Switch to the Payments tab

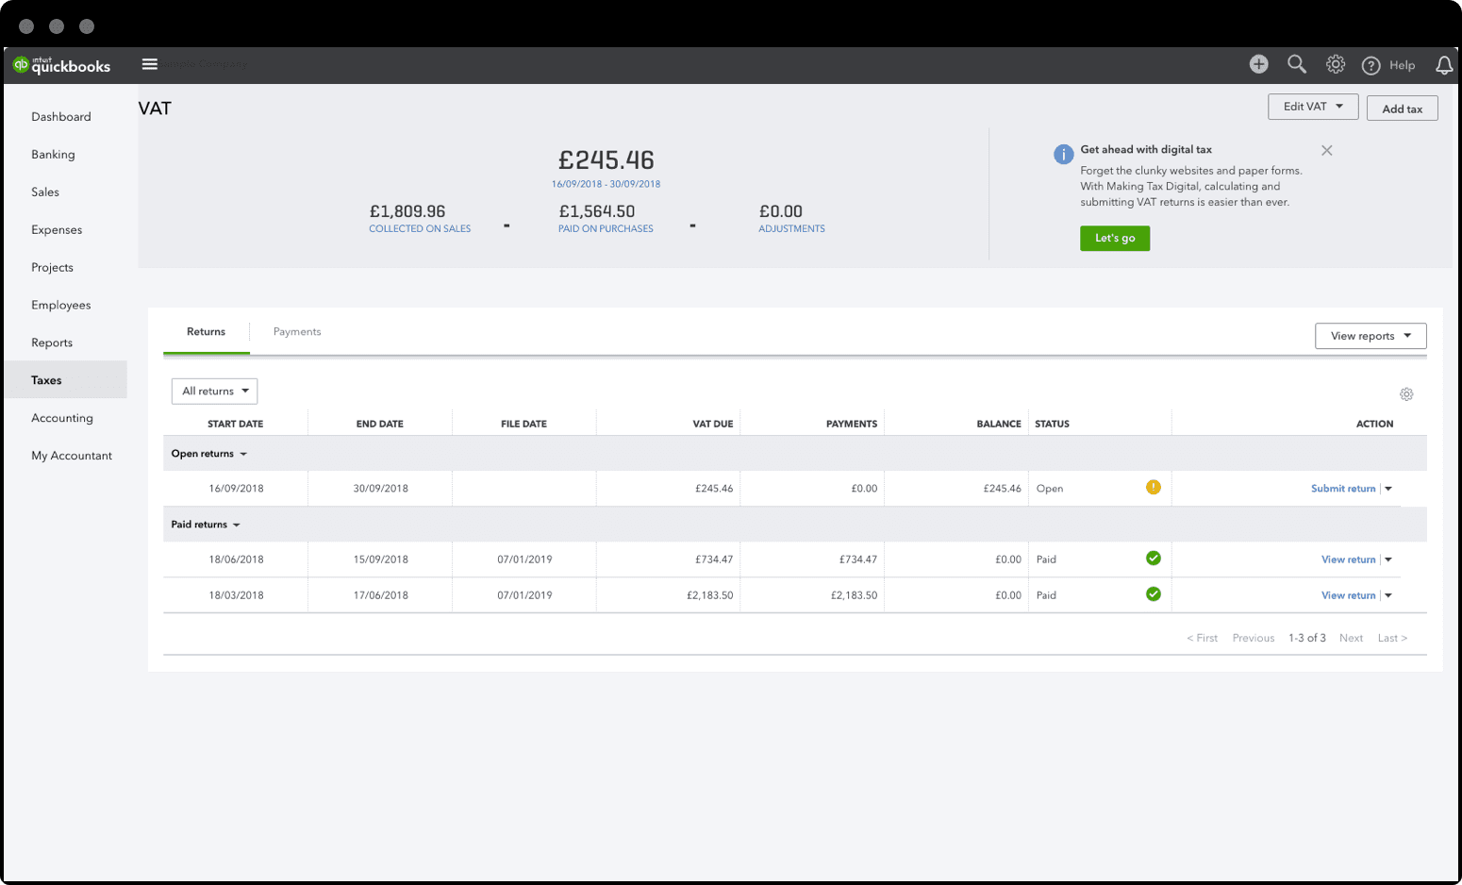(x=297, y=332)
